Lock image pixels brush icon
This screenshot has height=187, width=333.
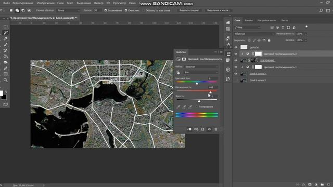pyautogui.click(x=254, y=40)
